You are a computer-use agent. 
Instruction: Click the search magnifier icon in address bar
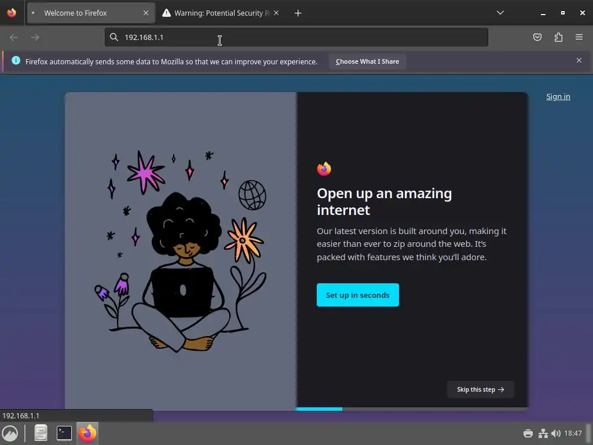[x=114, y=37]
